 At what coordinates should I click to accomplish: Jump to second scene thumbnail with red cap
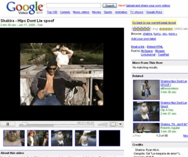tap(38, 138)
